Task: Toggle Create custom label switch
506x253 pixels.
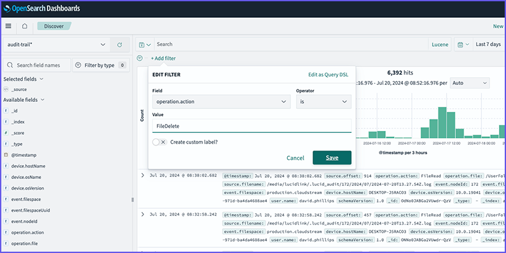Action: (x=160, y=142)
